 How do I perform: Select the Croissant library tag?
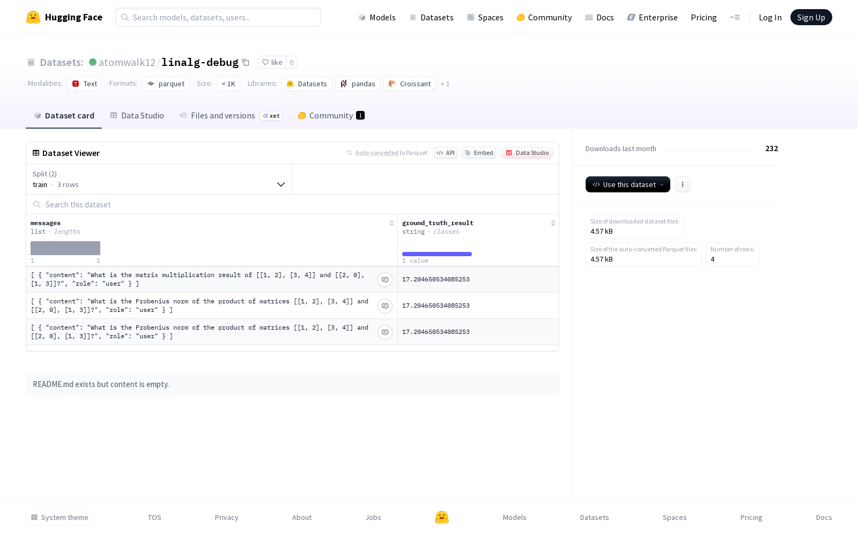click(x=410, y=84)
